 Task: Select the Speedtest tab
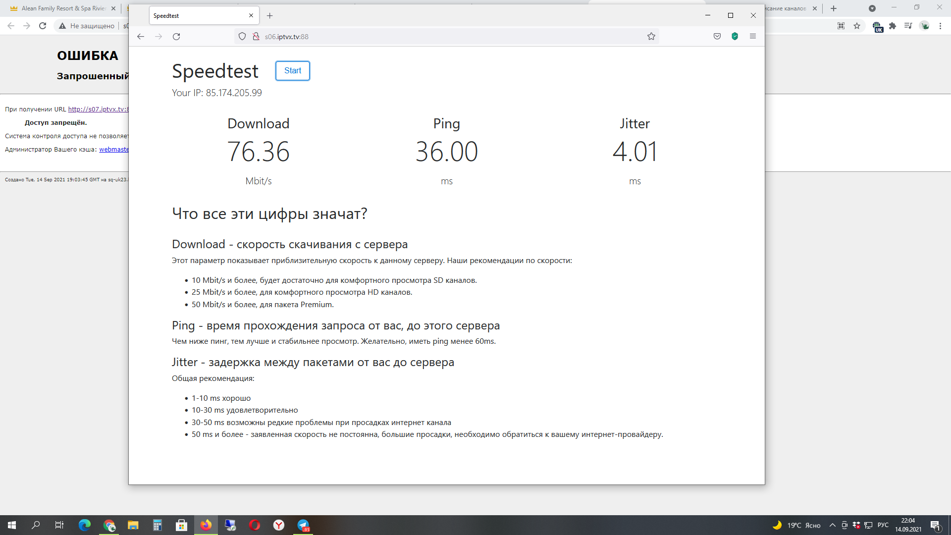pyautogui.click(x=198, y=16)
